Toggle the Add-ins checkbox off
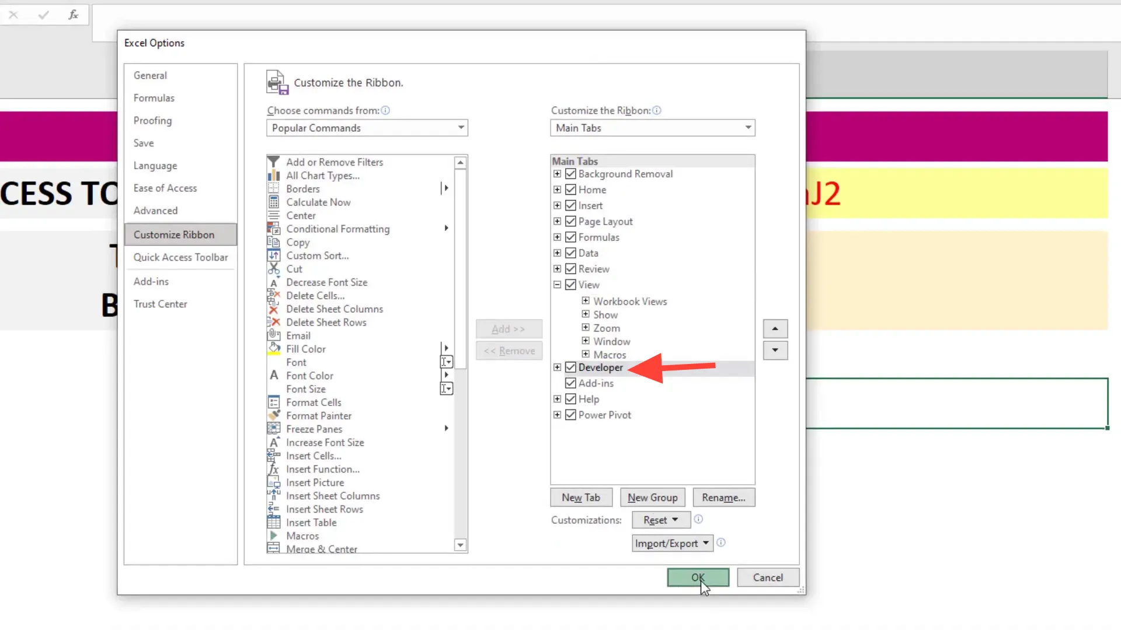Screen dimensions: 1121x630 tap(570, 383)
